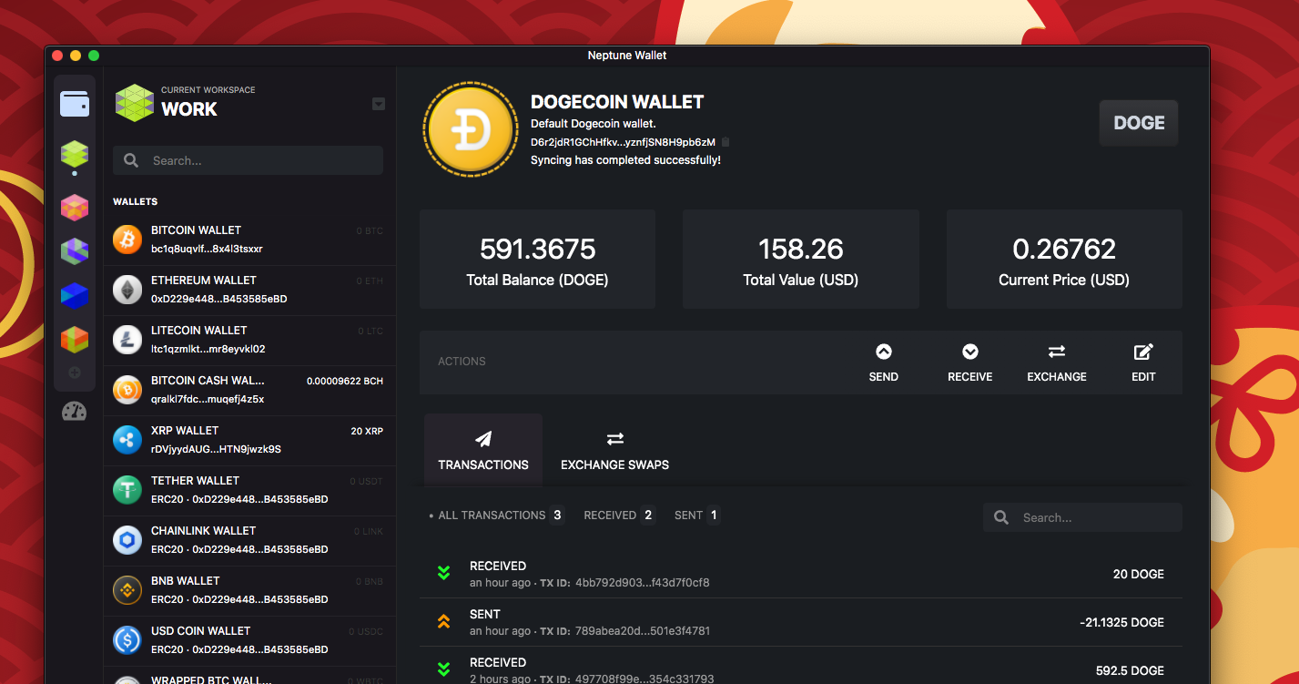Image resolution: width=1299 pixels, height=684 pixels.
Task: Expand the current workspace dropdown arrow
Action: coord(379,104)
